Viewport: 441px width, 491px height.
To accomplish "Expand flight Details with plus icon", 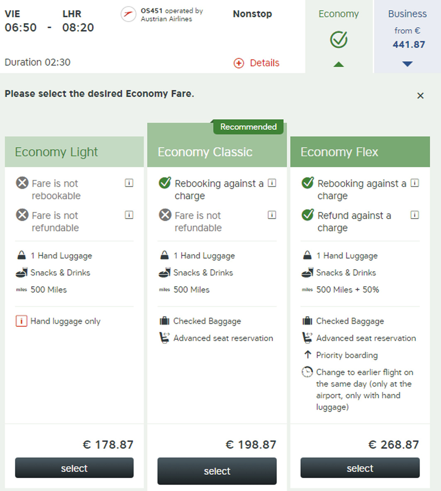I will coord(239,63).
